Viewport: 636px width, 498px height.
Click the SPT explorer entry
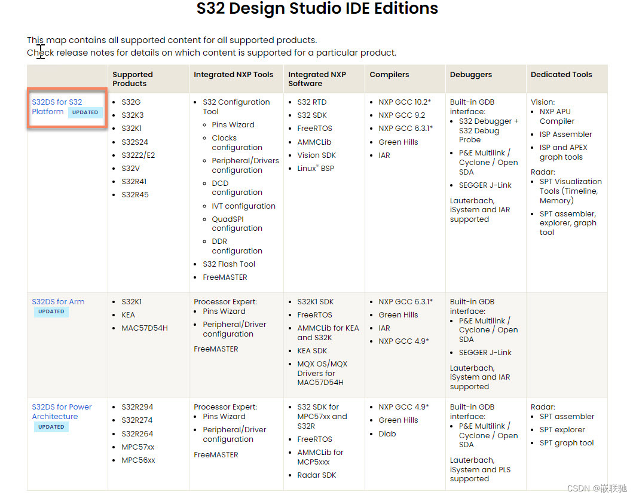(562, 430)
